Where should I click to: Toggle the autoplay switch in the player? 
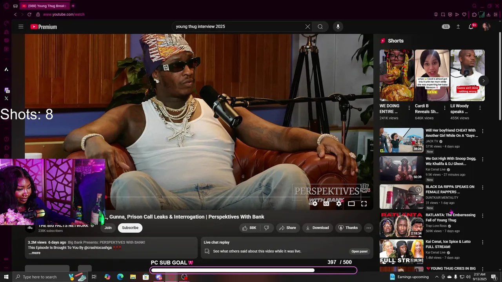313,204
